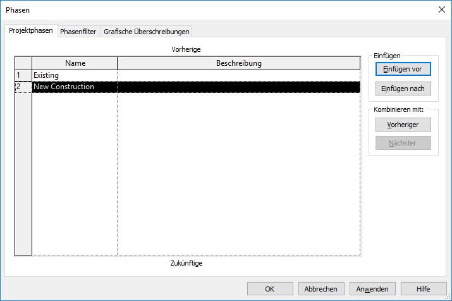Select row header number 1
This screenshot has height=301, width=452.
23,75
